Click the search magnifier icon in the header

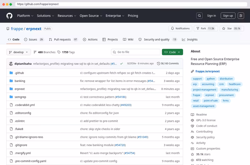(x=199, y=16)
